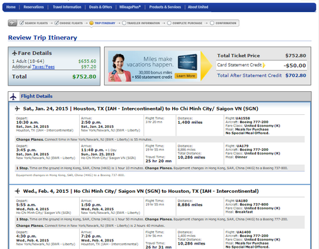Image resolution: width=319 pixels, height=249 pixels.
Task: Open the Deals & Offers menu
Action: click(100, 7)
